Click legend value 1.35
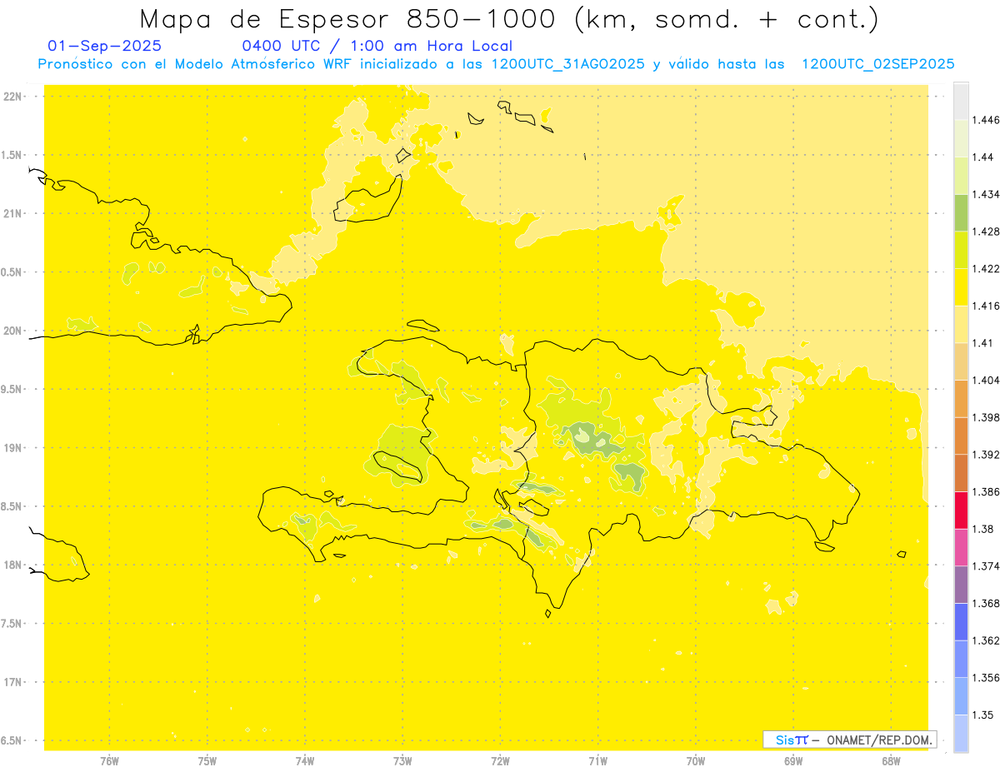The width and height of the screenshot is (1000, 772). [982, 715]
